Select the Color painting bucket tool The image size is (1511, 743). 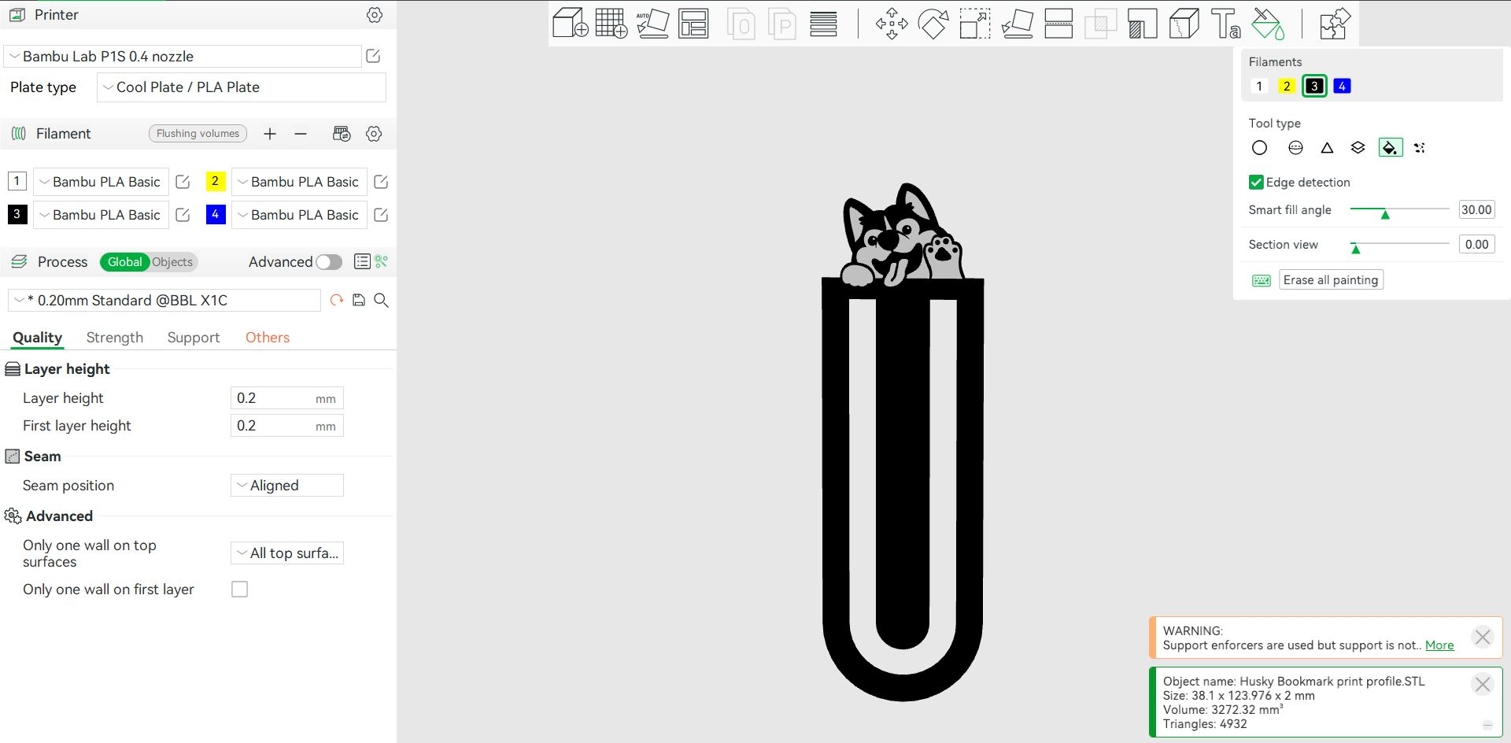coord(1268,24)
